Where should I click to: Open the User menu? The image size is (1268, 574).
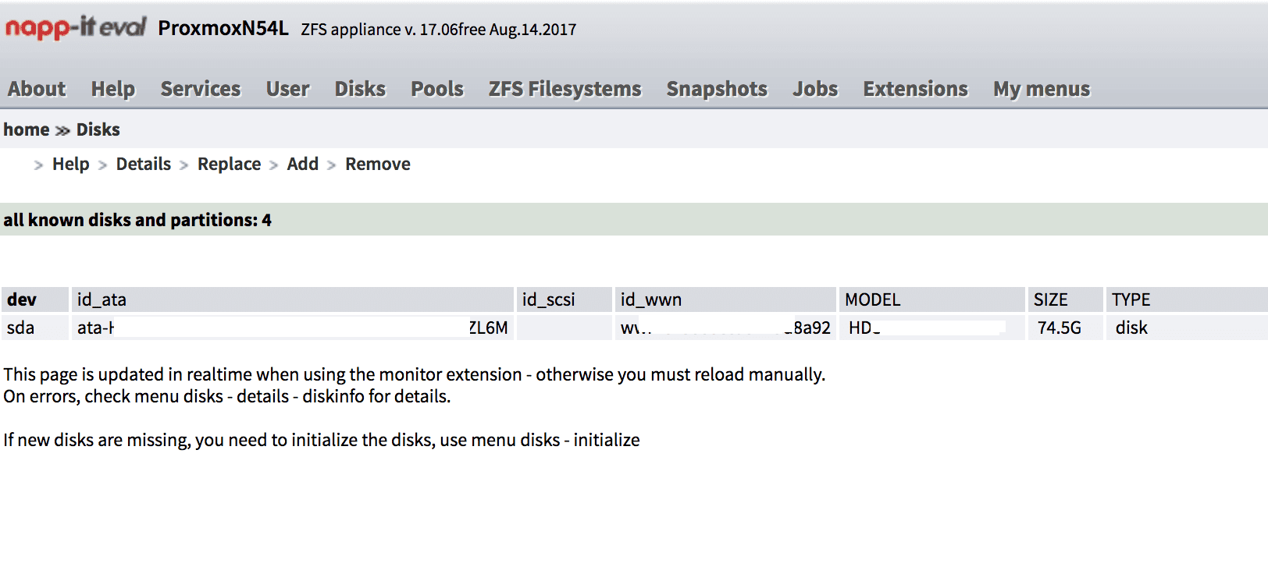point(287,89)
